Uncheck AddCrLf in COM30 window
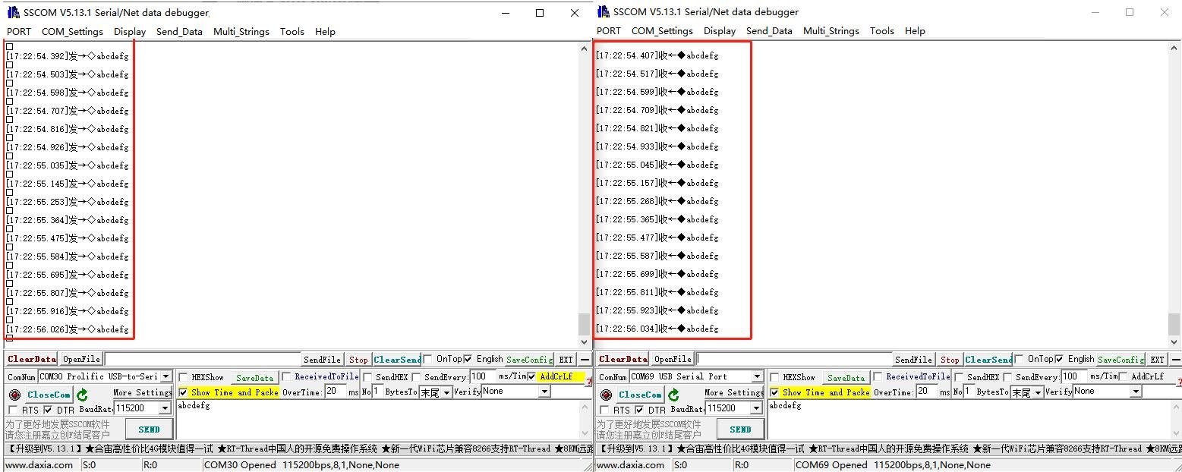Screen dimensions: 1182x472 531,376
